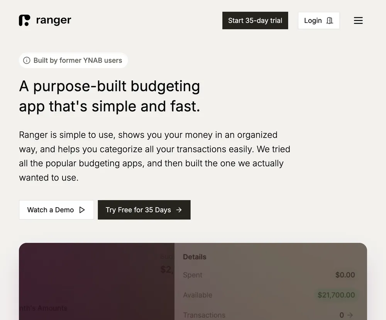Click the ranger wordmark to go home
Image resolution: width=386 pixels, height=320 pixels.
pyautogui.click(x=53, y=20)
